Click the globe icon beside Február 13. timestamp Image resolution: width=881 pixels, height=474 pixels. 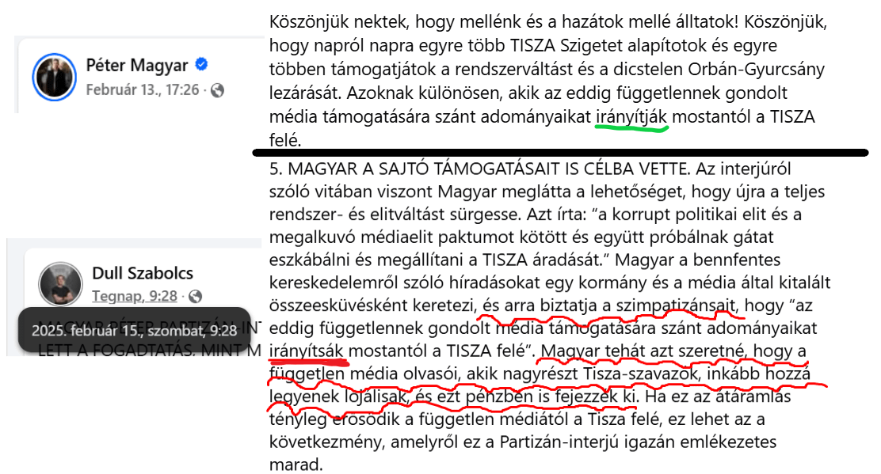(217, 90)
